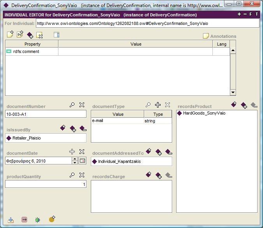The image size is (263, 228).
Task: Decrement the documentDate spinner downward
Action: (75, 163)
